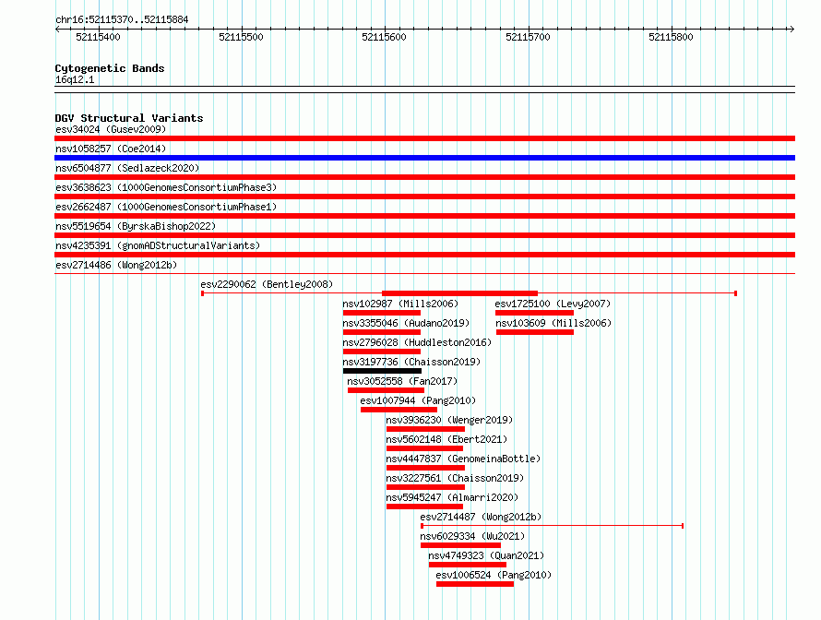Select the thick red bar under esv2290062 (Bentley2008)

point(459,293)
